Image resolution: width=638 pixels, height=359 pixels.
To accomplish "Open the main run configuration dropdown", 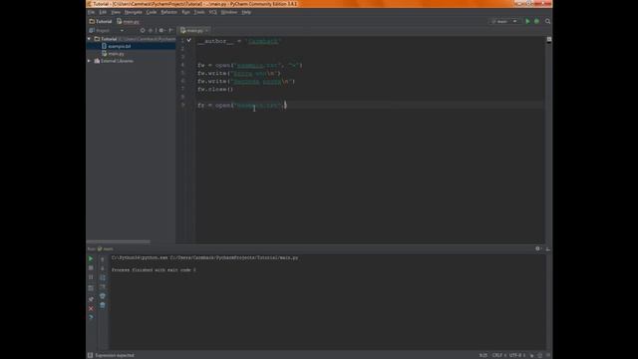I will [x=504, y=21].
